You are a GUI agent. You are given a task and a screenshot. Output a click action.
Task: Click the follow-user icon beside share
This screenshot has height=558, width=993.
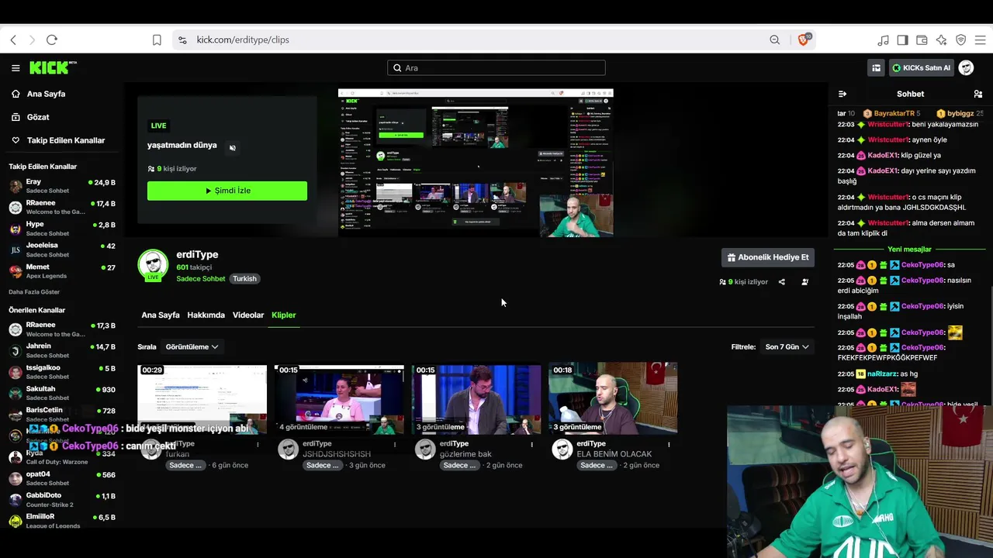(805, 282)
